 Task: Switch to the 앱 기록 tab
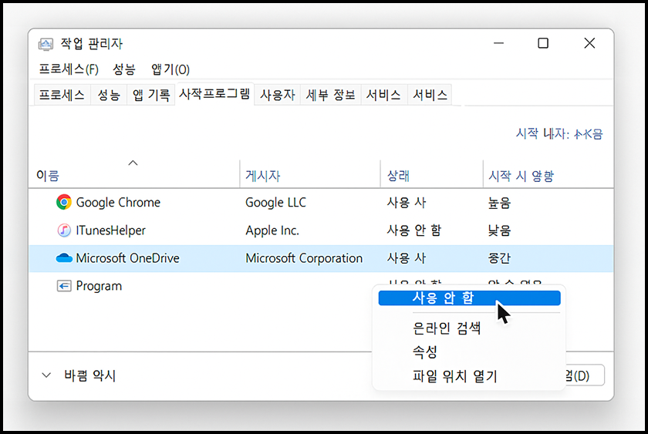[151, 95]
